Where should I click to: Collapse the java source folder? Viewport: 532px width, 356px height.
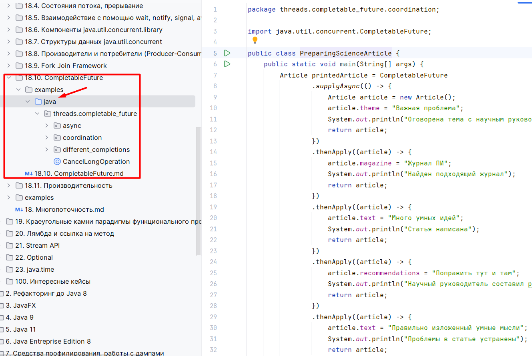point(28,101)
